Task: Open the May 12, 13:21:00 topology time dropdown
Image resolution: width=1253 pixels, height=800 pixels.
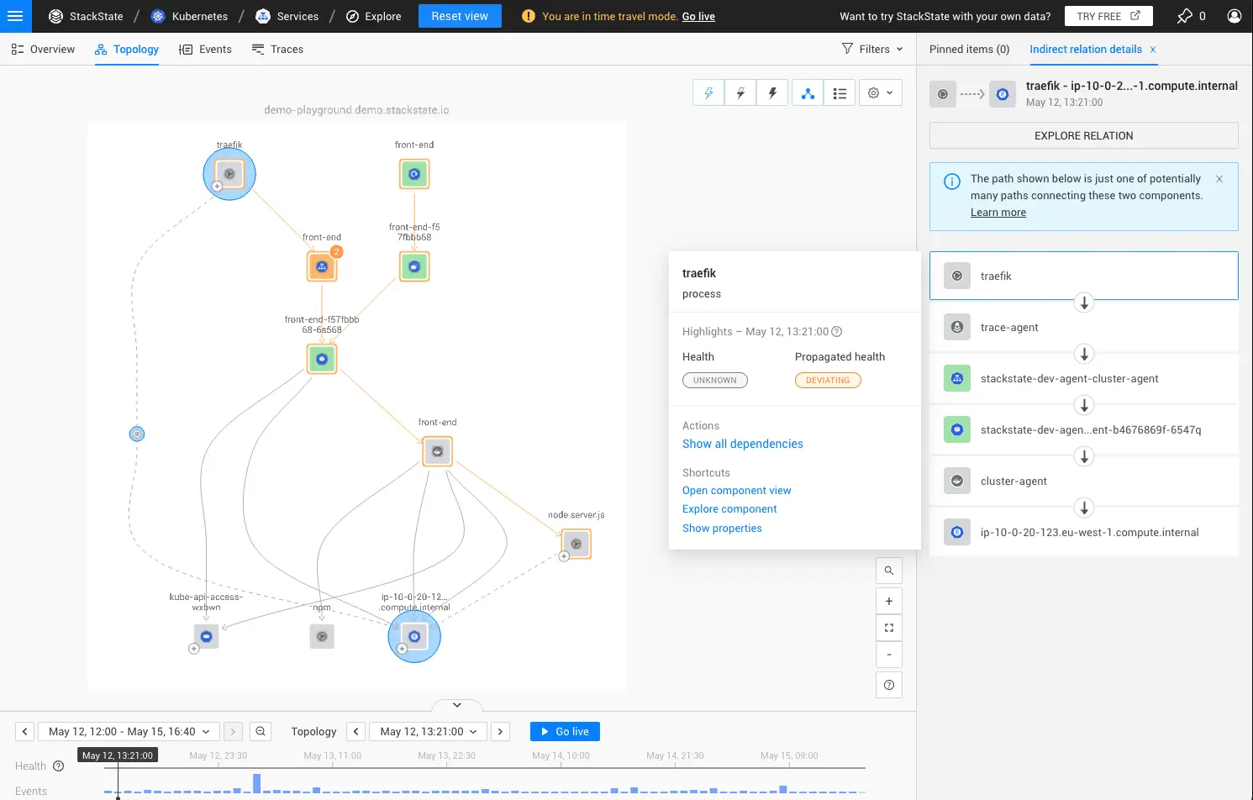Action: [429, 731]
